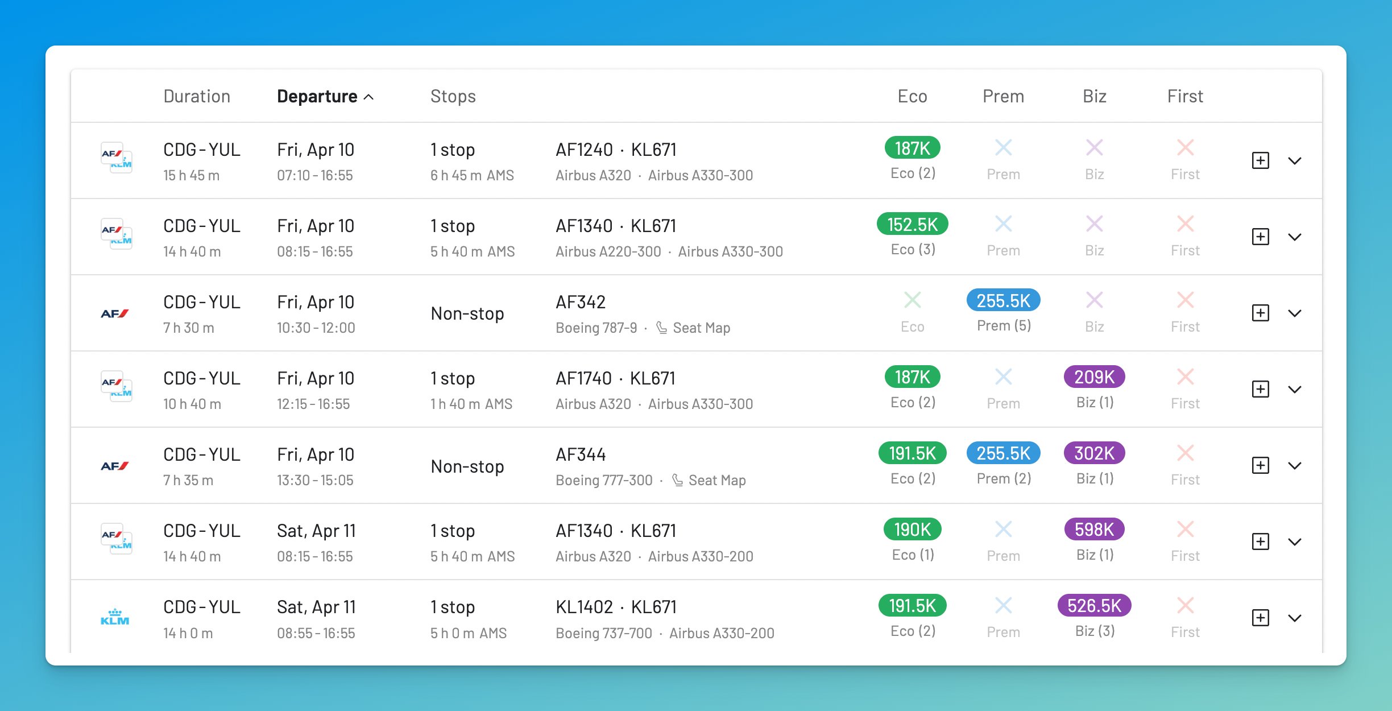Select the 255.5K Prem fare for AF342

[x=1004, y=300]
